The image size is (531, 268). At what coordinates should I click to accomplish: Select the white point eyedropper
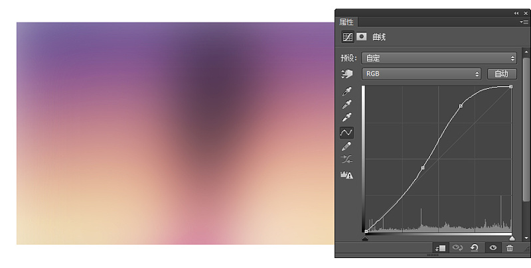click(x=346, y=117)
